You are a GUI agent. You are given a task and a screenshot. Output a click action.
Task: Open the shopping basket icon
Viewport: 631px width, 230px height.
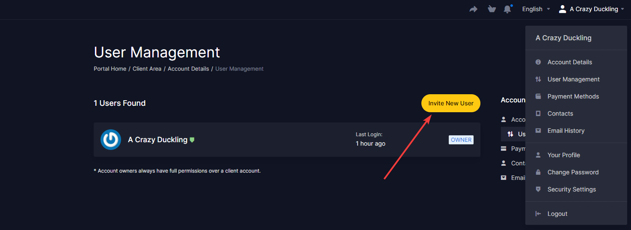pos(492,9)
